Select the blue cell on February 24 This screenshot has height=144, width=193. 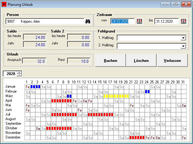(147, 92)
